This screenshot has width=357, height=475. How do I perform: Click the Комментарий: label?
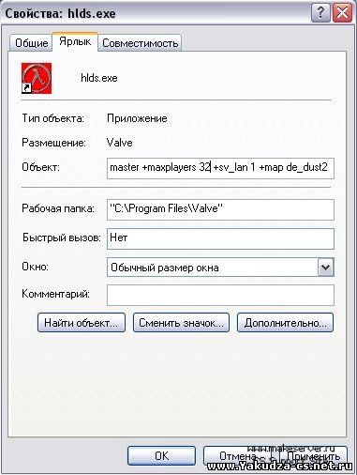tap(55, 294)
